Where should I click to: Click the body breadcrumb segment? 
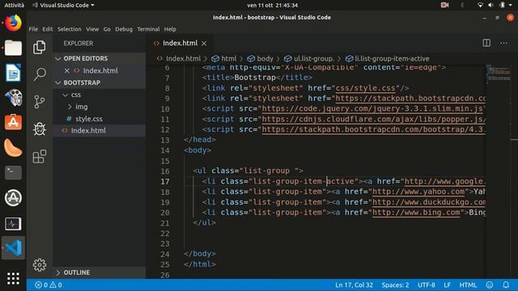pos(261,59)
